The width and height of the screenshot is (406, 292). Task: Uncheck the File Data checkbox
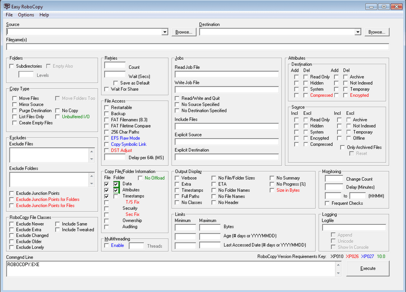point(106,184)
